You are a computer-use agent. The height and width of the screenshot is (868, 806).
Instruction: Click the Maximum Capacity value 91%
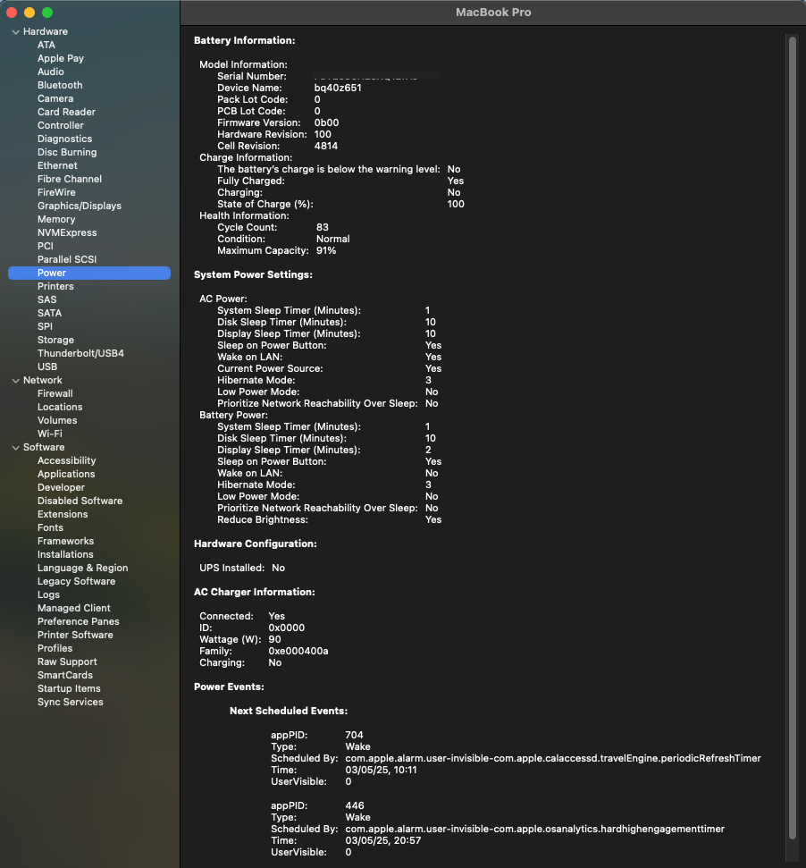click(x=326, y=251)
